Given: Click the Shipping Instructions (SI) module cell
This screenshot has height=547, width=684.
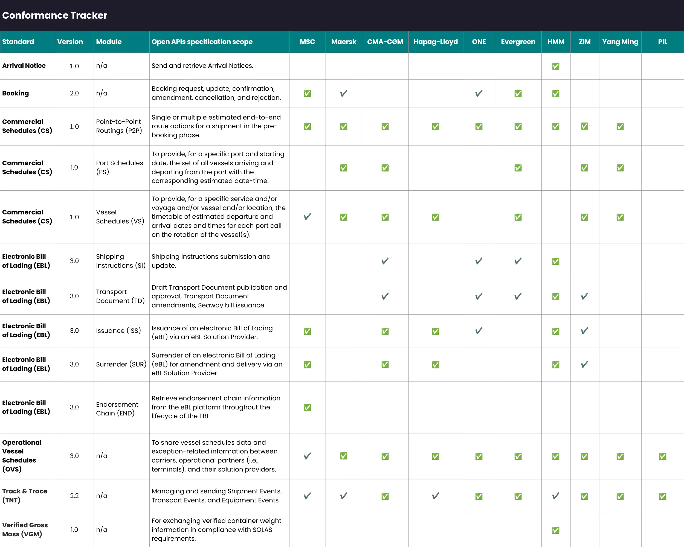Looking at the screenshot, I should click(x=121, y=261).
